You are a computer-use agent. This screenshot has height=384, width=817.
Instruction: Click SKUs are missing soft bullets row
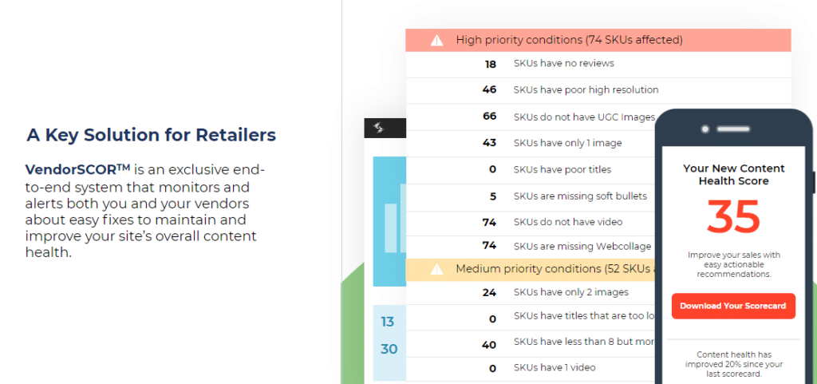pyautogui.click(x=531, y=197)
